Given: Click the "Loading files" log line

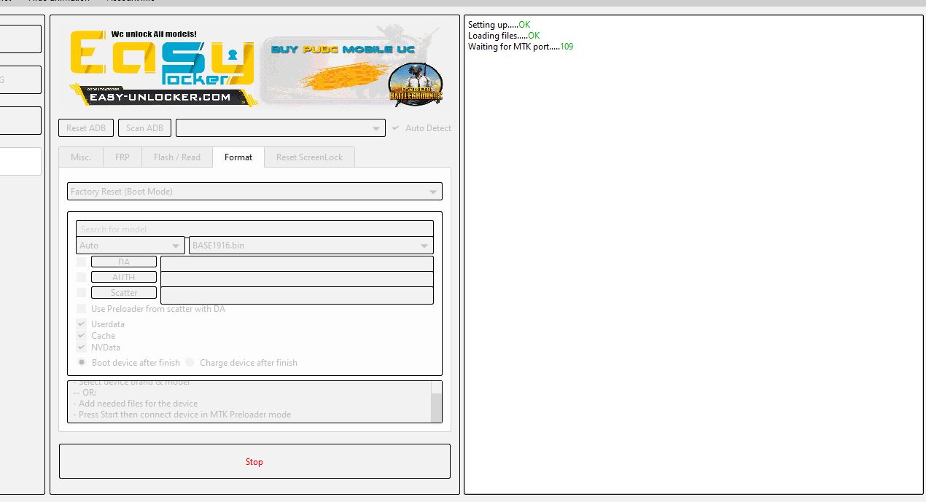Looking at the screenshot, I should click(x=504, y=36).
